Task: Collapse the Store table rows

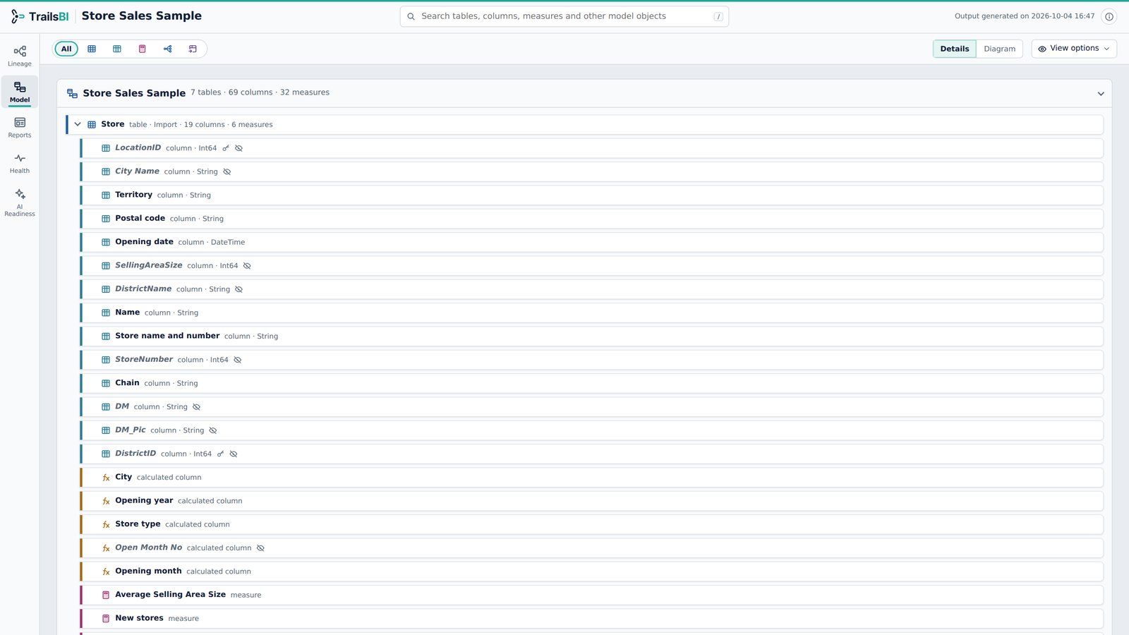Action: pos(78,124)
